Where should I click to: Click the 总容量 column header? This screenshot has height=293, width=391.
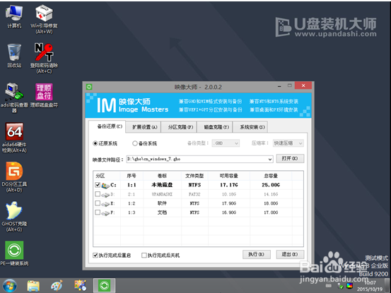point(271,176)
